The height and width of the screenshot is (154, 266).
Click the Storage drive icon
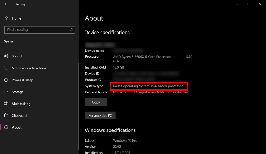[6, 92]
